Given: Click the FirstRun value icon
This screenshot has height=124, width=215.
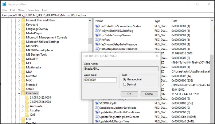Looking at the screenshot, I should click(x=97, y=40).
